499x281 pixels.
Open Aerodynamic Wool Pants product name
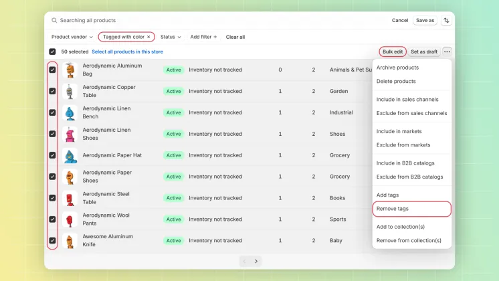pos(106,219)
